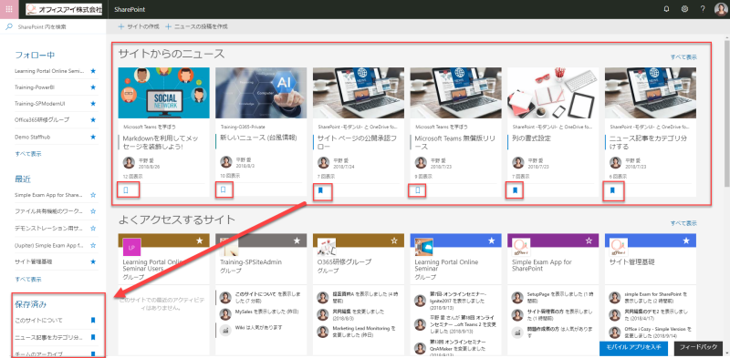This screenshot has width=730, height=358.
Task: Open the app launcher waffle icon
Action: tap(9, 9)
